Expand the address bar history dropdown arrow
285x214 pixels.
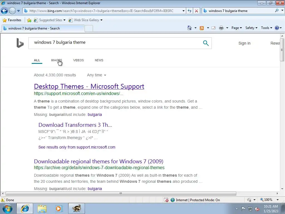[183, 11]
